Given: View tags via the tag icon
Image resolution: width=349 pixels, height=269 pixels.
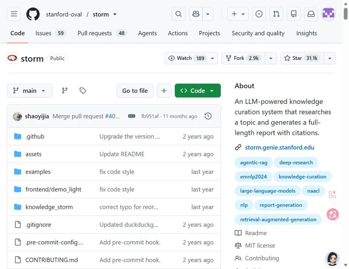Looking at the screenshot, I should [x=83, y=90].
